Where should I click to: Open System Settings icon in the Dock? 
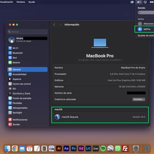(136, 149)
